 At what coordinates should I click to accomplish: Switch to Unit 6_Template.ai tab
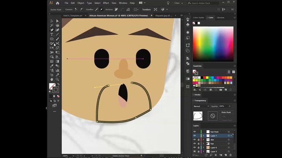pos(73,16)
